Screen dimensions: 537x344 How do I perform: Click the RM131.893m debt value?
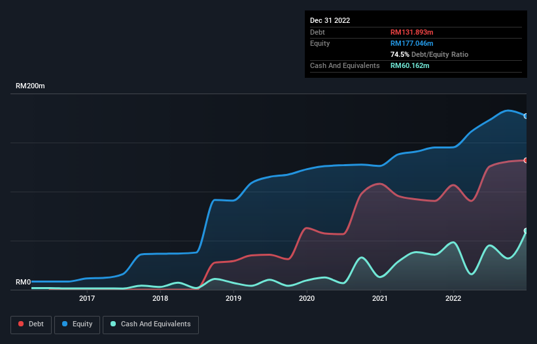[x=412, y=32]
